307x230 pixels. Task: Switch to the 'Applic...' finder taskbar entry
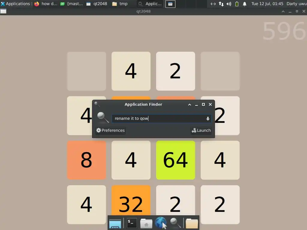coord(150,4)
